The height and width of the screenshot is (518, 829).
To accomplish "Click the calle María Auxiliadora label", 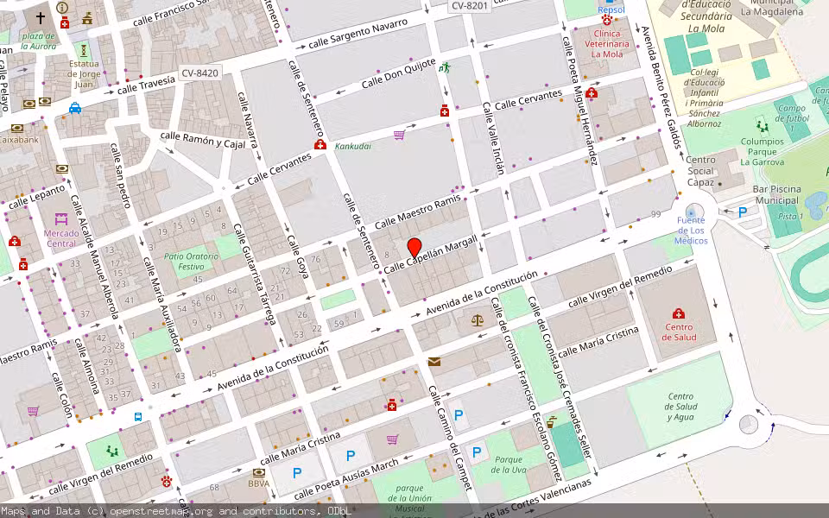I will pos(163,304).
